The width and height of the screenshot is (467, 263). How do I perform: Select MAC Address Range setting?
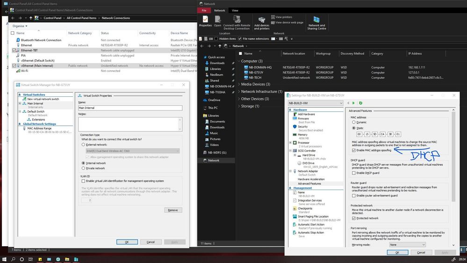point(39,128)
